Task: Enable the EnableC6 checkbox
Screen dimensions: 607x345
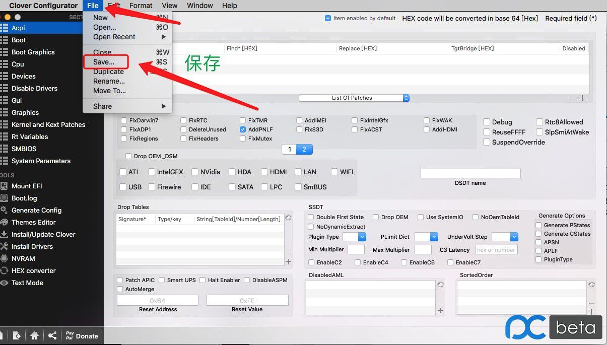Action: 404,262
